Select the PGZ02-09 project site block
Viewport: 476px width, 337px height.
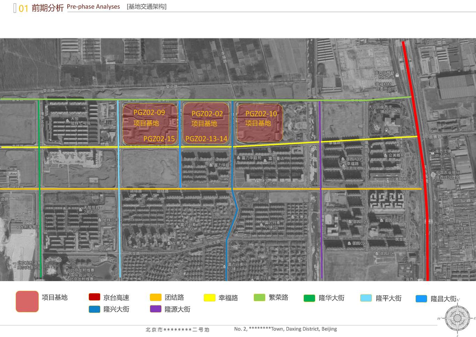[150, 124]
